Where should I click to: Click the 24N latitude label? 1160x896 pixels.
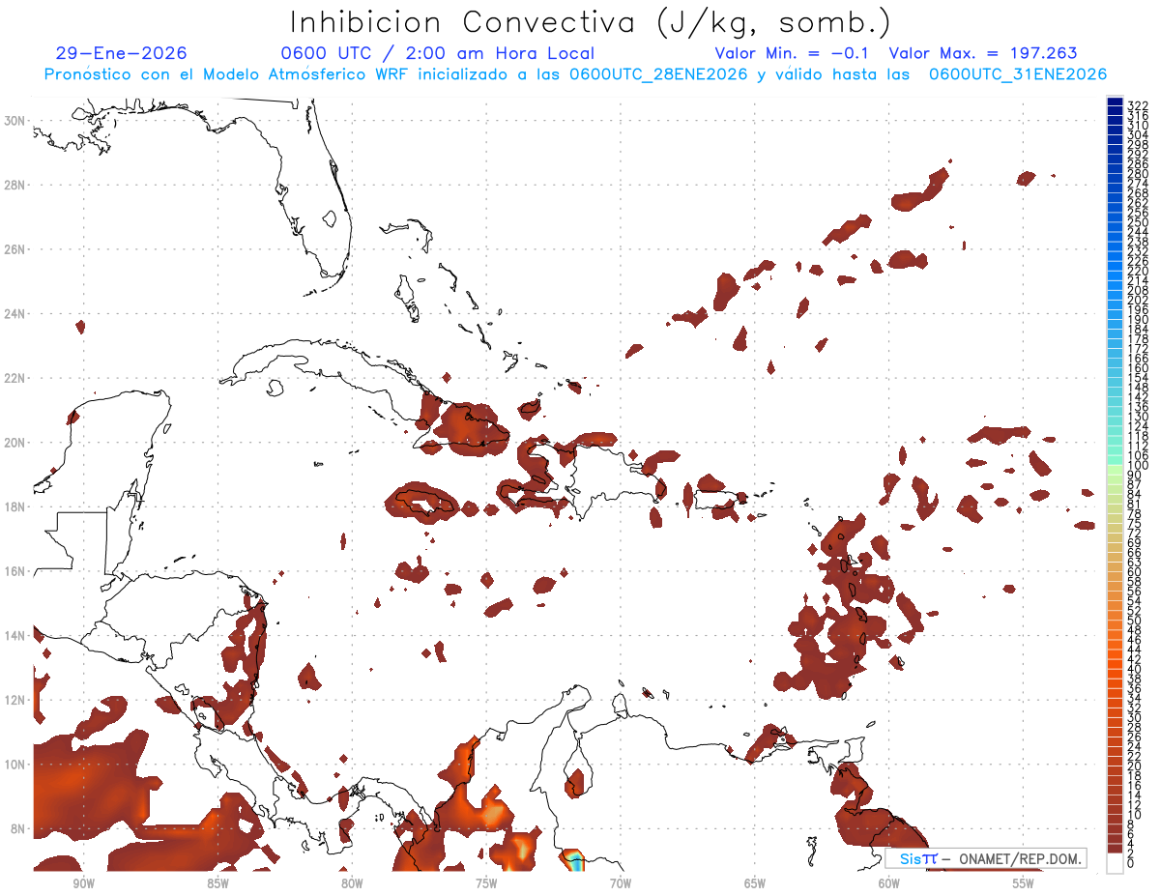pyautogui.click(x=14, y=313)
